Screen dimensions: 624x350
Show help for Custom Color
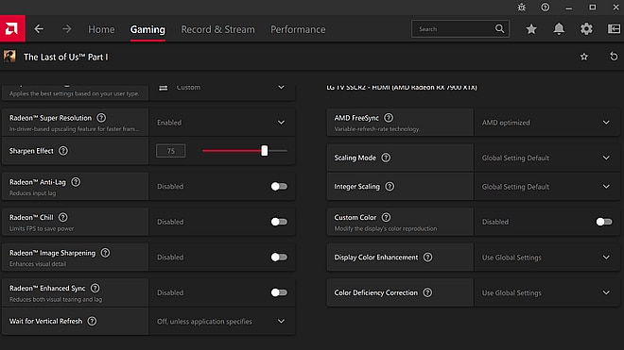click(x=386, y=217)
